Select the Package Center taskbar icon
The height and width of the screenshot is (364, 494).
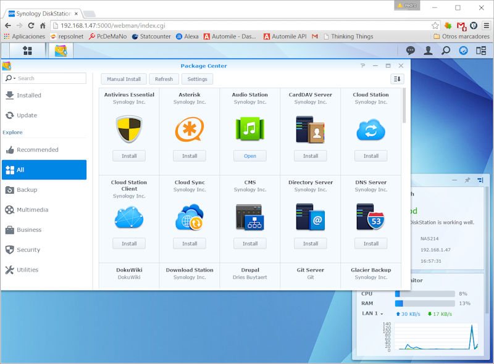pyautogui.click(x=61, y=51)
